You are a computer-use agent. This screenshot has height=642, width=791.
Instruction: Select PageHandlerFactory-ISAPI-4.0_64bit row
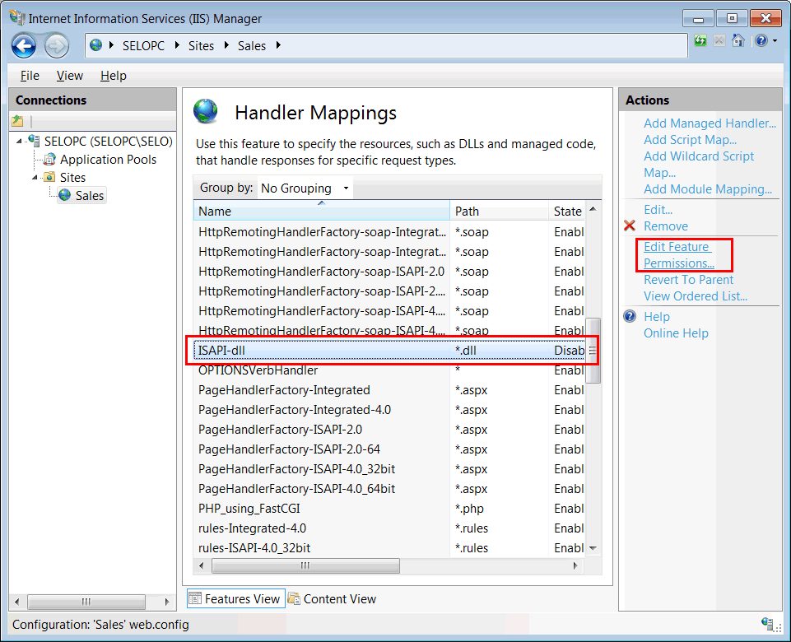[x=389, y=489]
